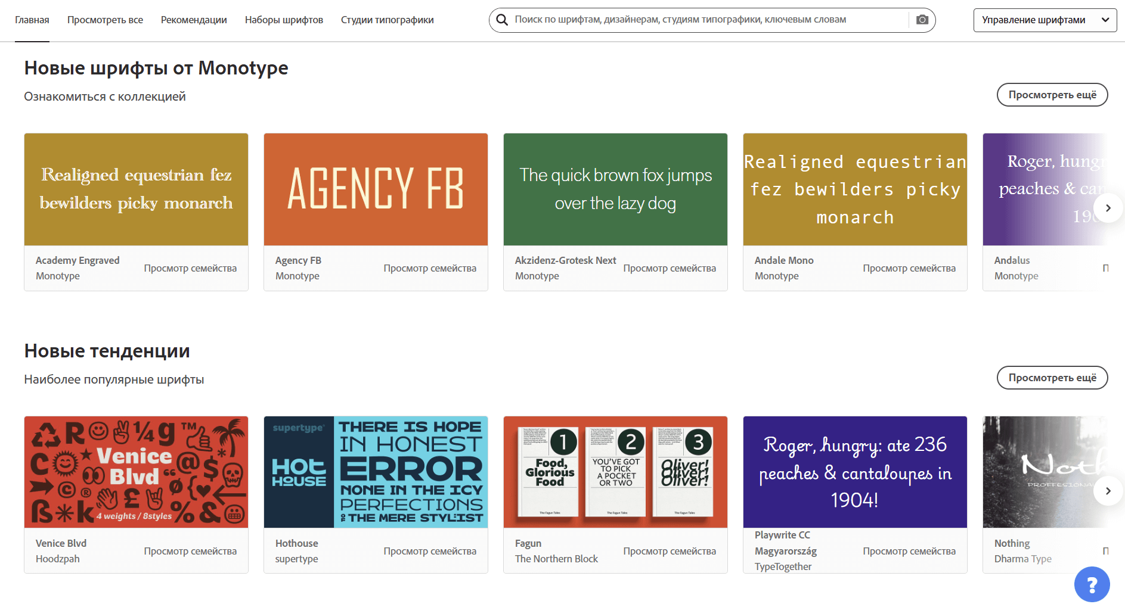View family for Venice Blvd
Screen dimensions: 1125x604
click(x=190, y=551)
